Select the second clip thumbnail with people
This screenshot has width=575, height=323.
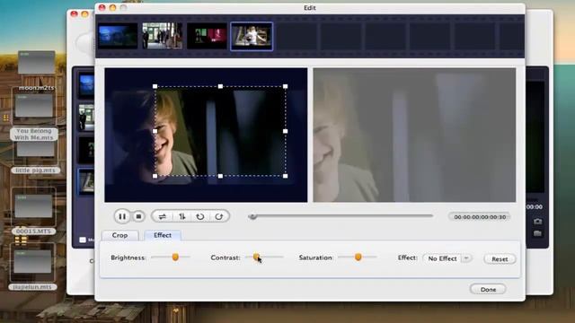(x=162, y=36)
